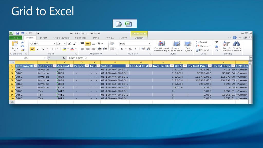The image size is (263, 148).
Task: Click the Paste clipboard icon
Action: (15, 44)
